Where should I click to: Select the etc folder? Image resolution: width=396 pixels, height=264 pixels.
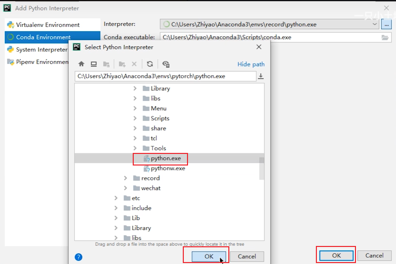tap(132, 198)
